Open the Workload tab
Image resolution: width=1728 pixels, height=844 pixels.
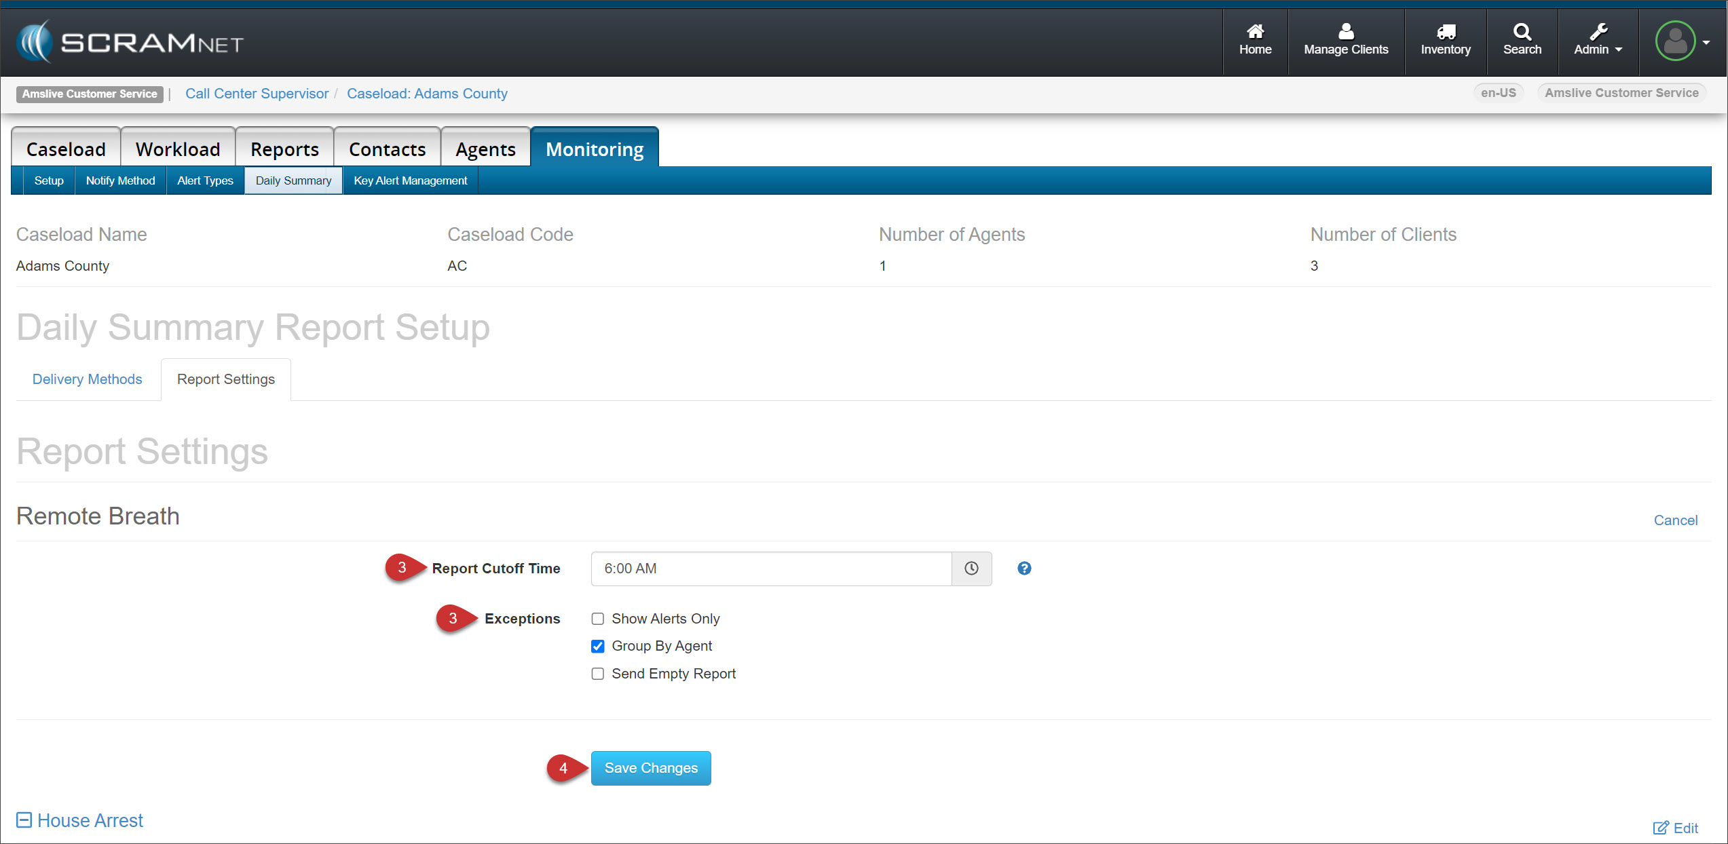click(x=178, y=149)
